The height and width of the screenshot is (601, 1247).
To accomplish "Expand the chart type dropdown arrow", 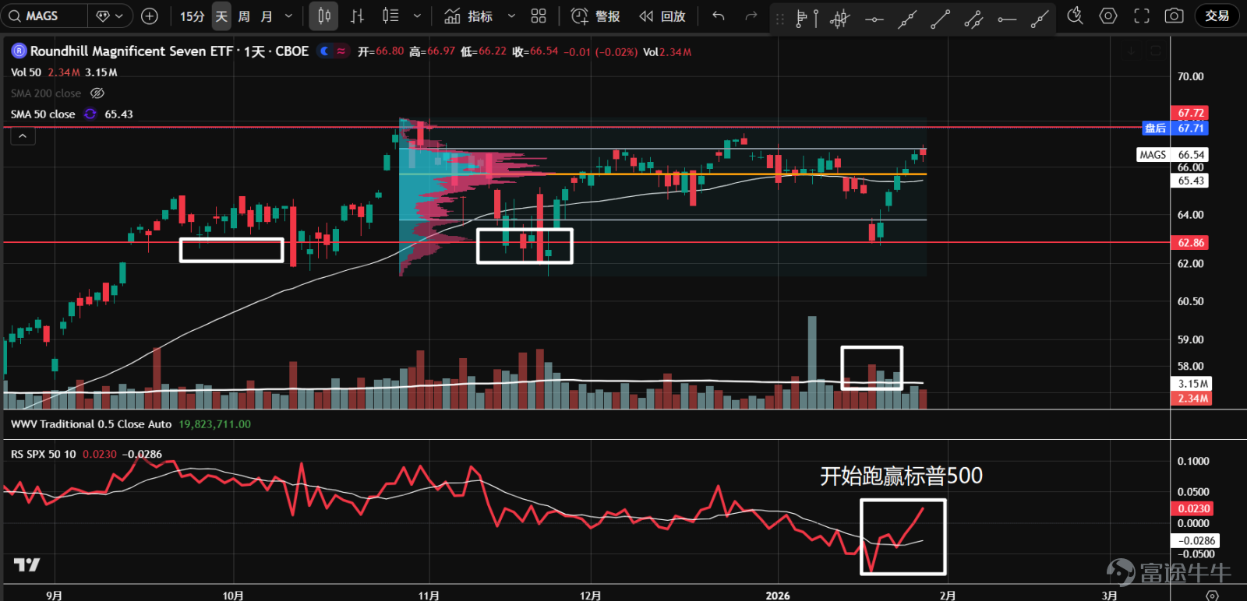I will [417, 16].
